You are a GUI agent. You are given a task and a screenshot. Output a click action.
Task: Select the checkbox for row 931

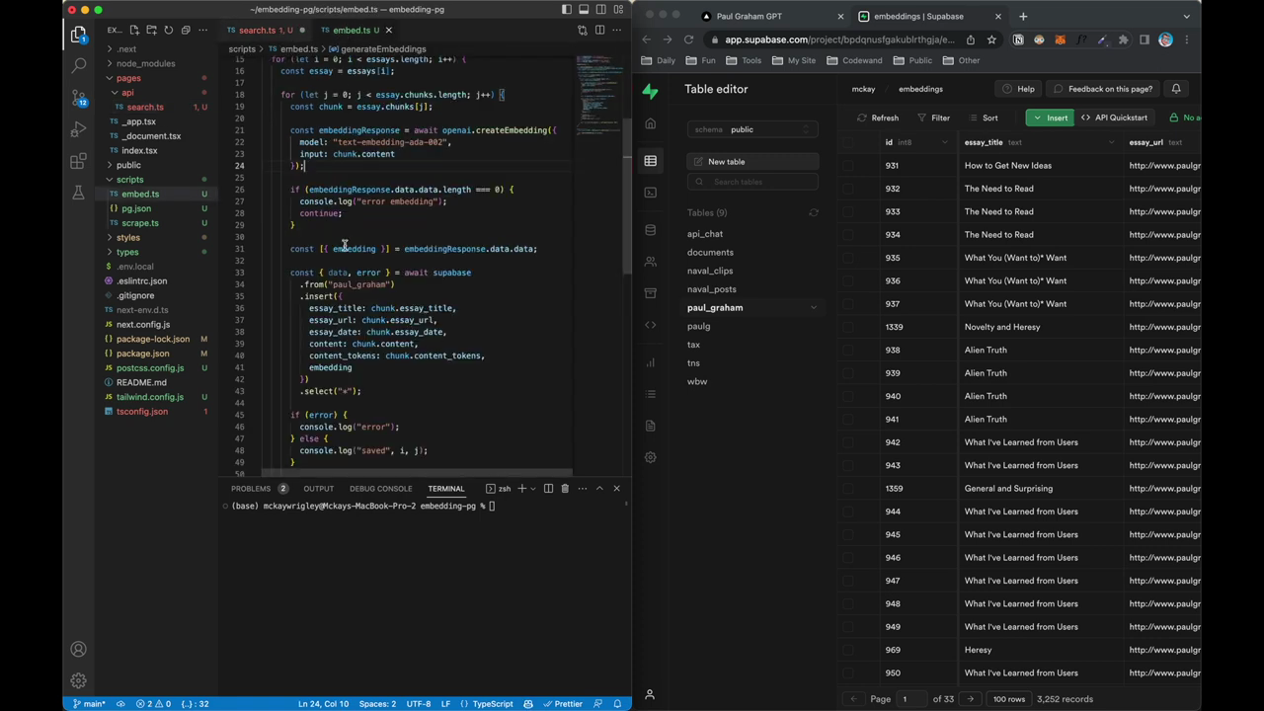click(848, 165)
